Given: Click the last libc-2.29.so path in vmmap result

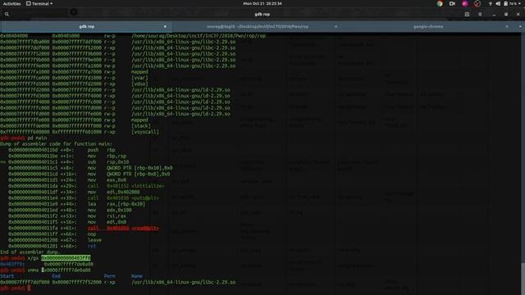Looking at the screenshot, I should coord(184,282).
